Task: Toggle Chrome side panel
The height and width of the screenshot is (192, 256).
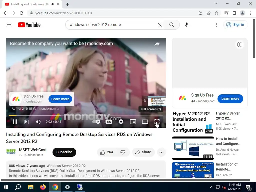Action: tap(234, 13)
